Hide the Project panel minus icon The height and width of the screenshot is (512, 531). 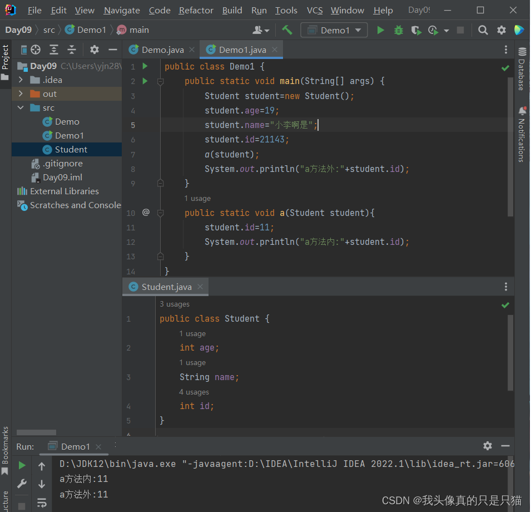(113, 50)
